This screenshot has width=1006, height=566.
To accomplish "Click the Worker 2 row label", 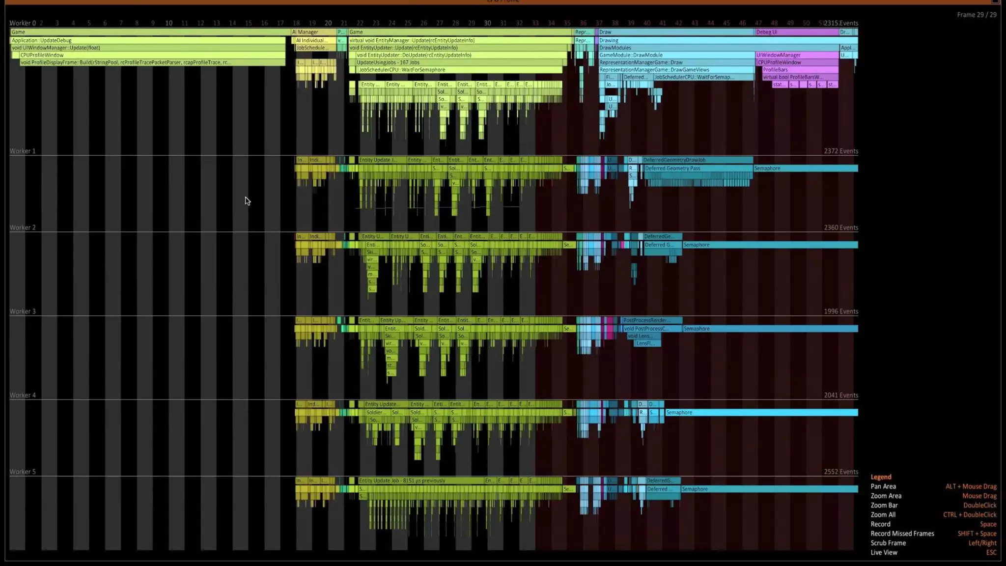I will tap(23, 227).
